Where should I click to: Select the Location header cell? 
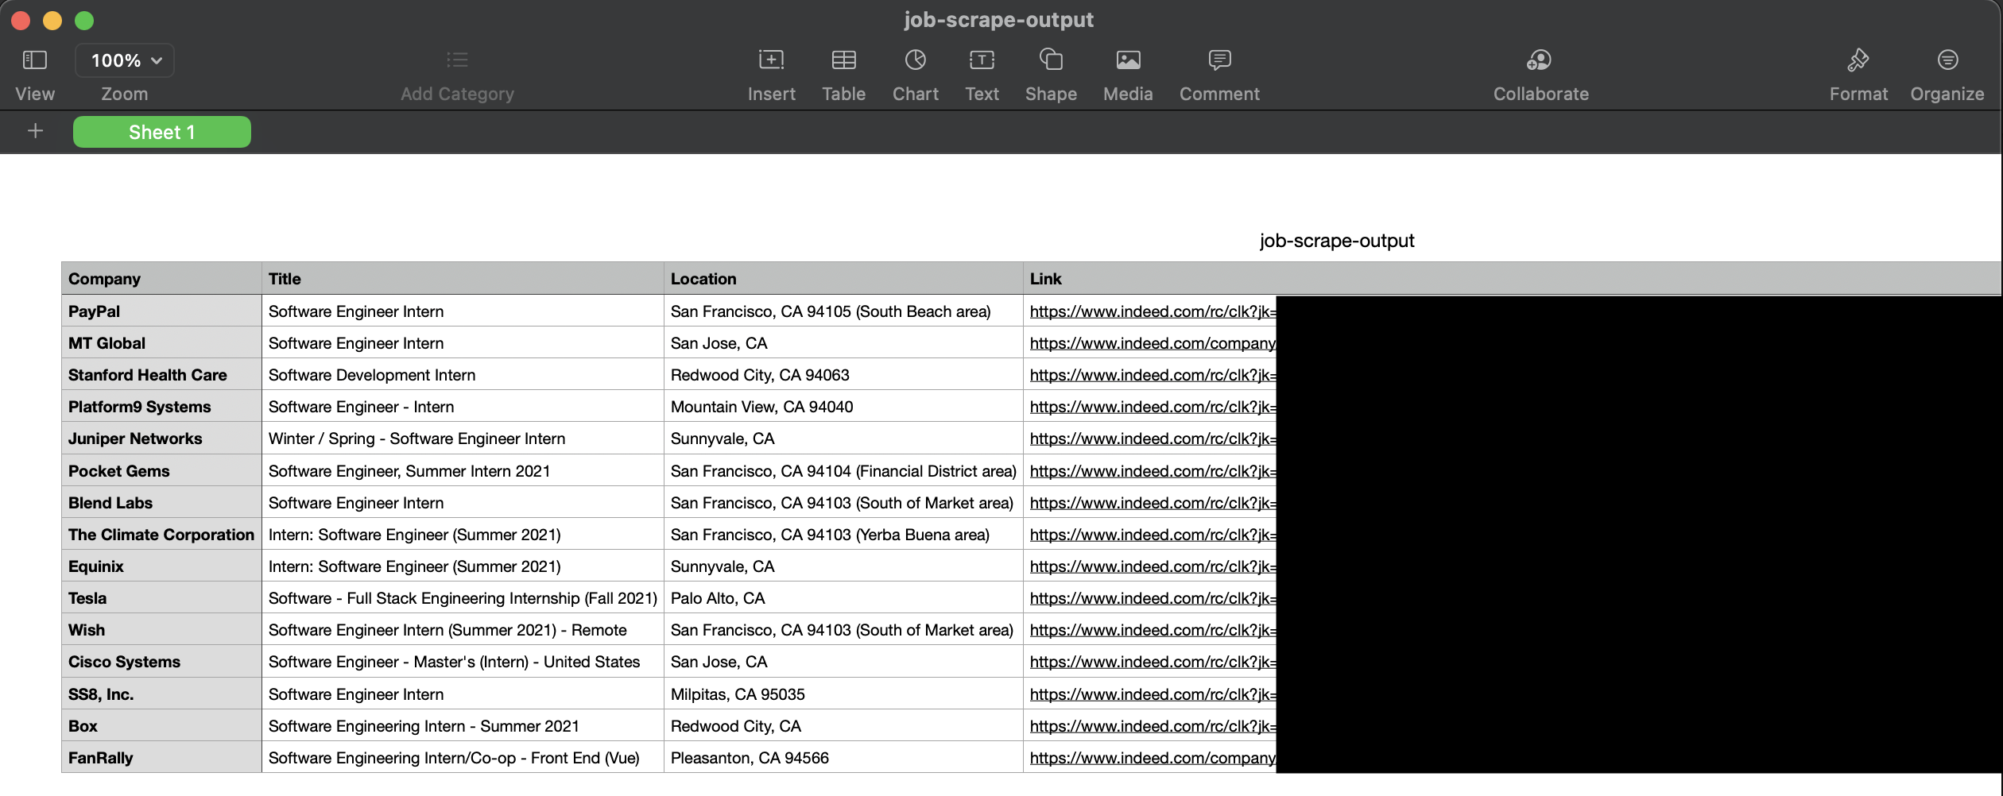click(843, 279)
